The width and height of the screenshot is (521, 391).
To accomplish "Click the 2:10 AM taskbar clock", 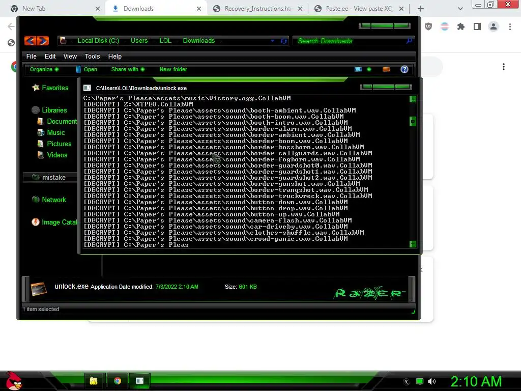I will click(476, 381).
